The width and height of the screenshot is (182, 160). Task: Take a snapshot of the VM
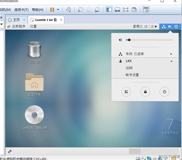click(80, 10)
